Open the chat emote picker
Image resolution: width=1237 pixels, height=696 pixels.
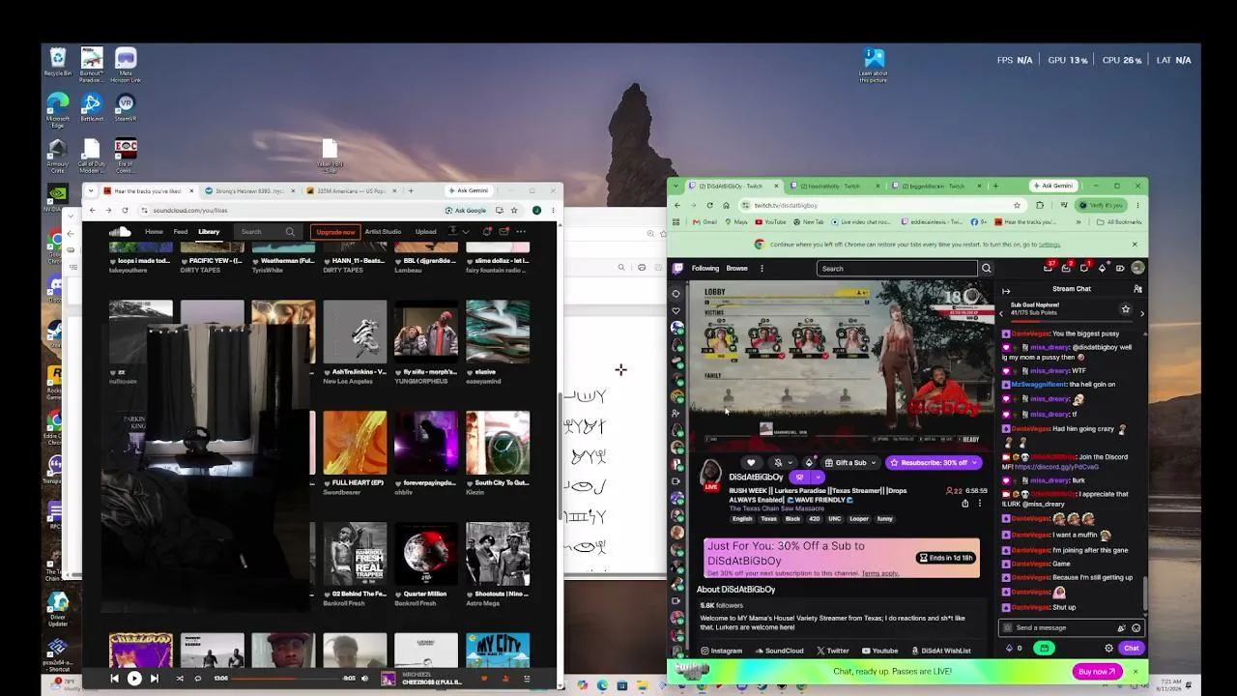pyautogui.click(x=1136, y=627)
